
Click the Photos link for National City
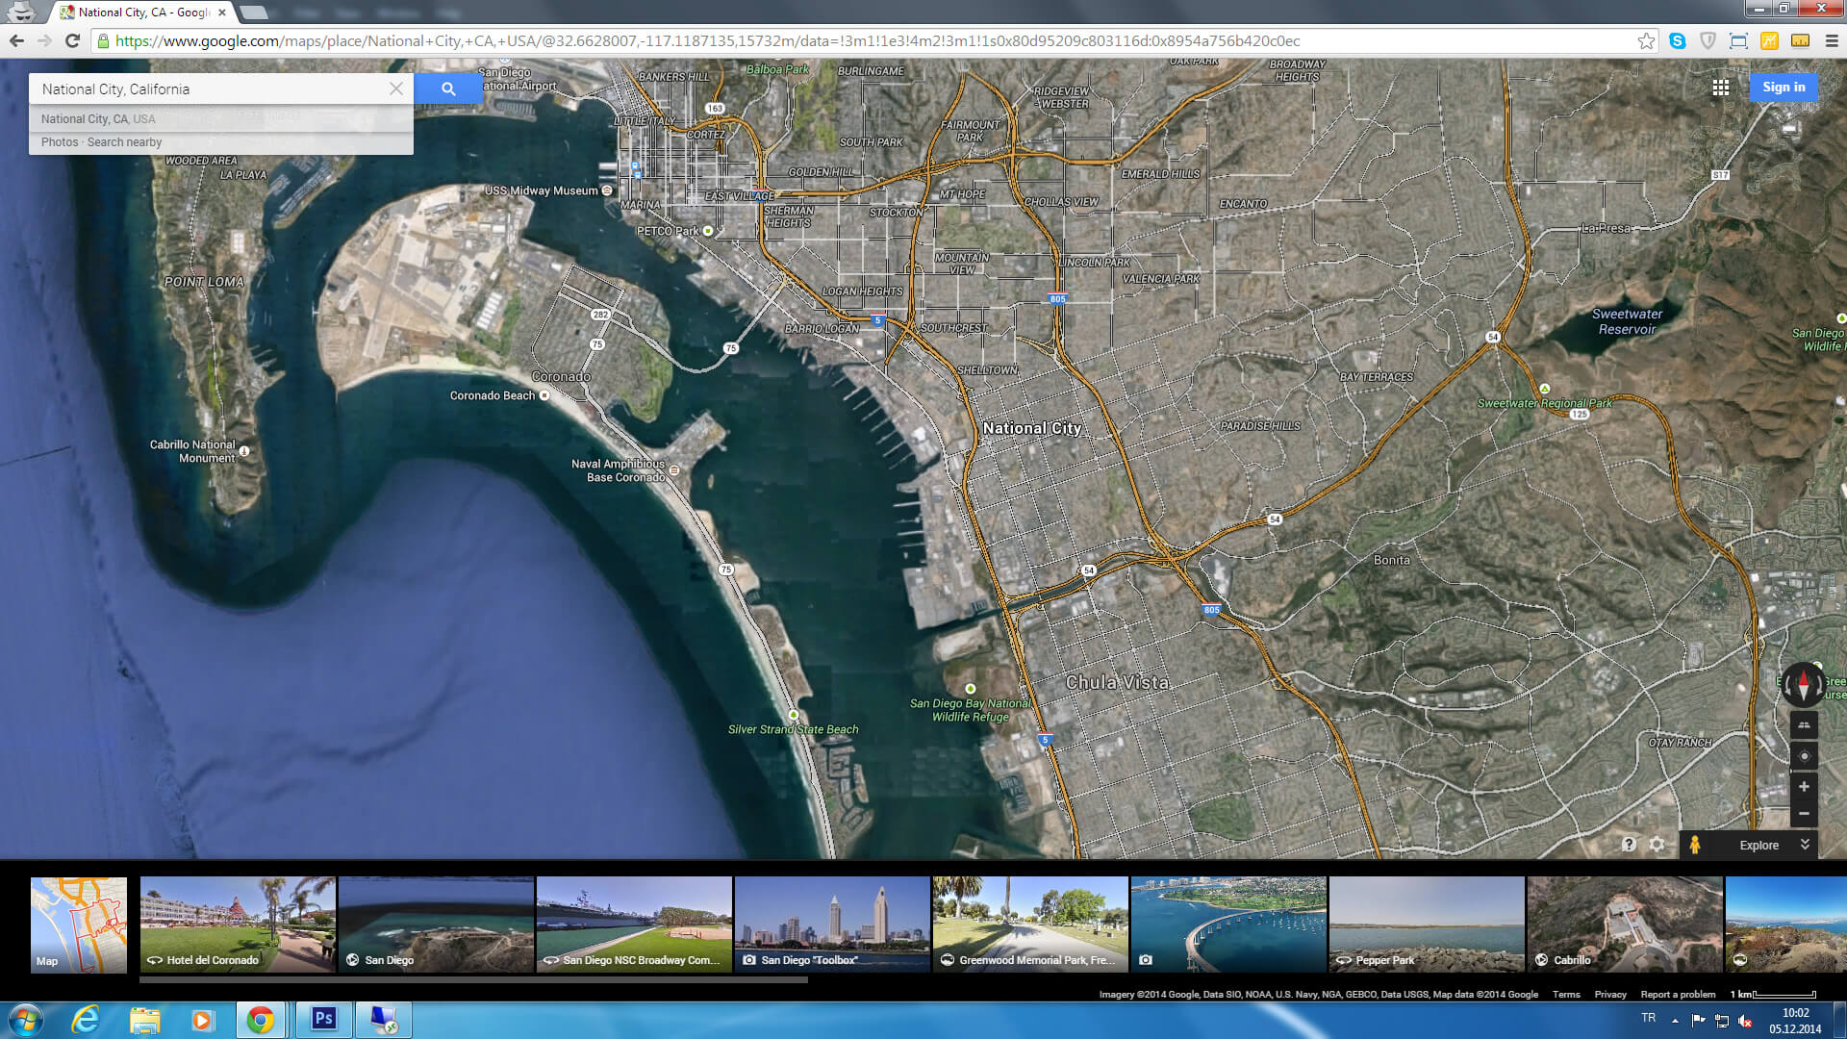pos(59,140)
